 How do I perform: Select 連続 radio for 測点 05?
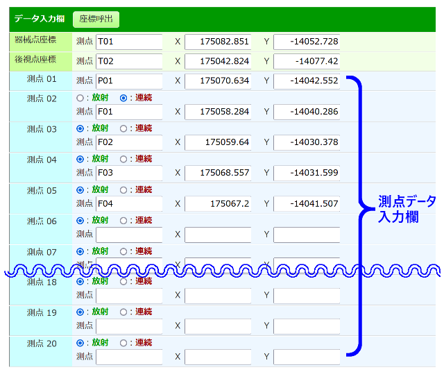tap(123, 189)
